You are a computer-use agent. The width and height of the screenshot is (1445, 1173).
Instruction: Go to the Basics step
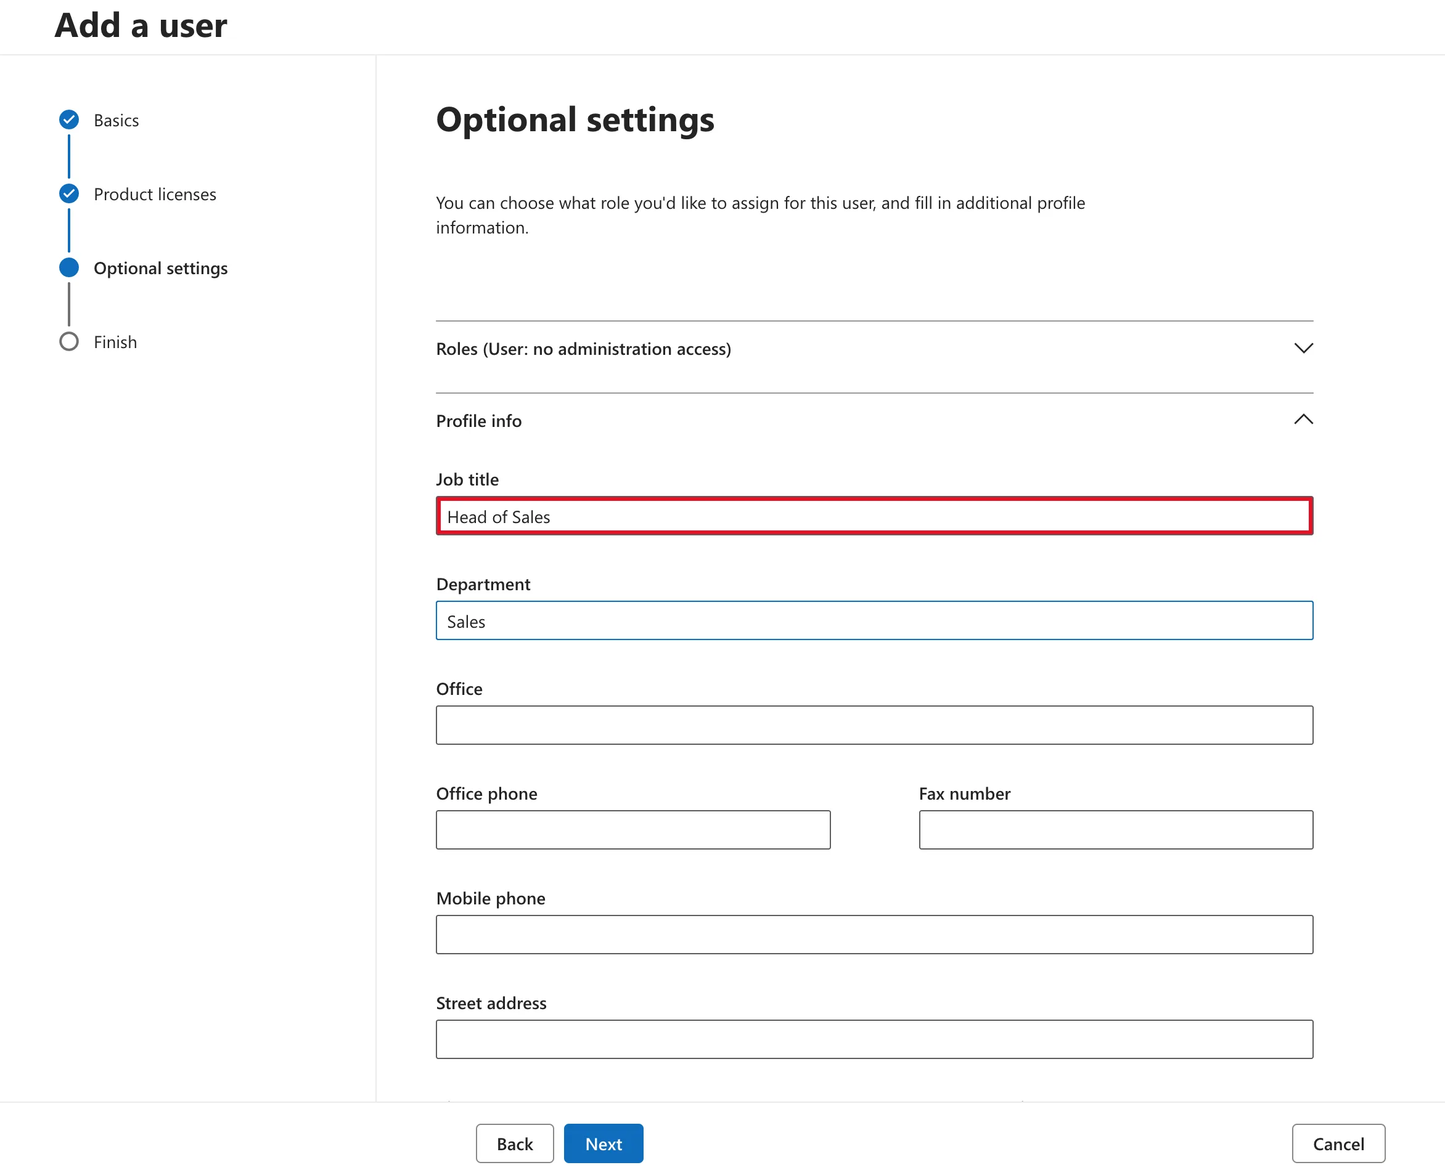tap(117, 120)
